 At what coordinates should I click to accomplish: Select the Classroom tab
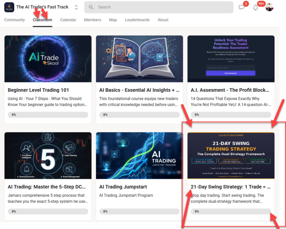point(43,20)
